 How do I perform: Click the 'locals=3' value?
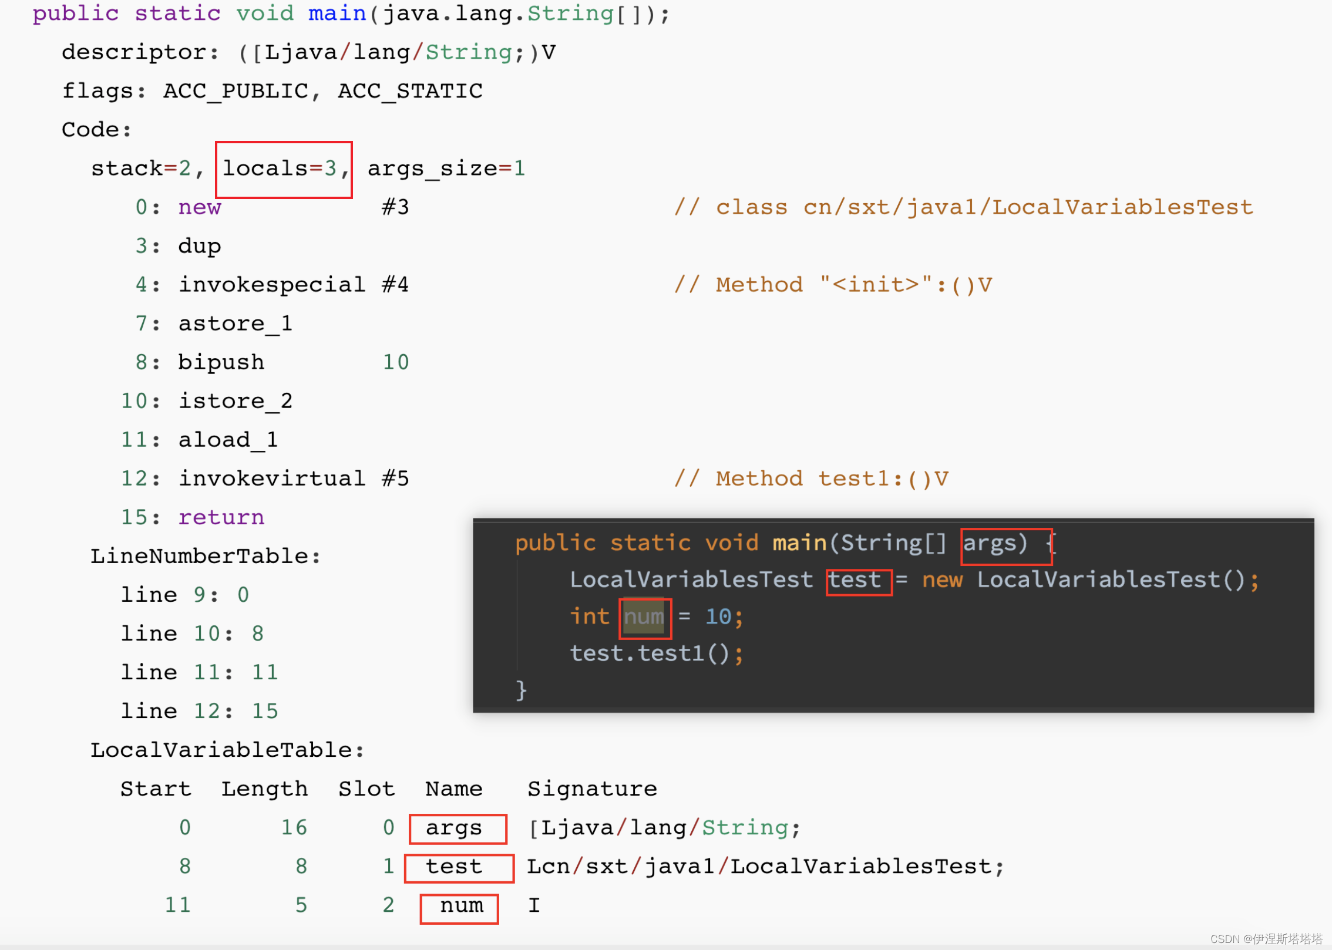[x=280, y=169]
